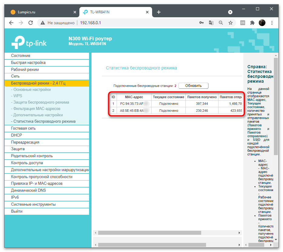Click MAC address FC:94:35:73:AF cell

coord(134,104)
